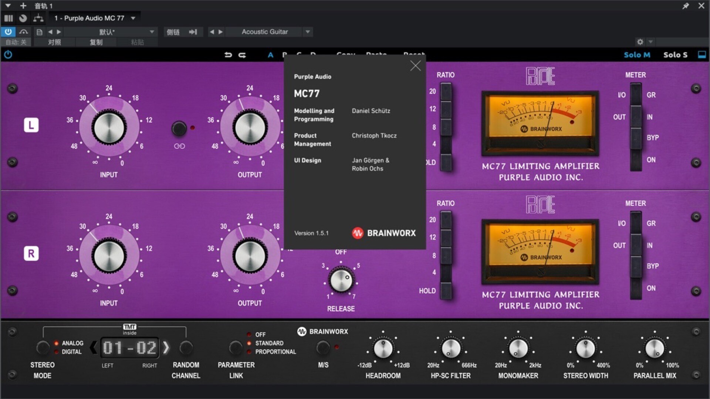Screen dimensions: 710x399
Task: Set L channel meter to GR
Action: [636, 95]
